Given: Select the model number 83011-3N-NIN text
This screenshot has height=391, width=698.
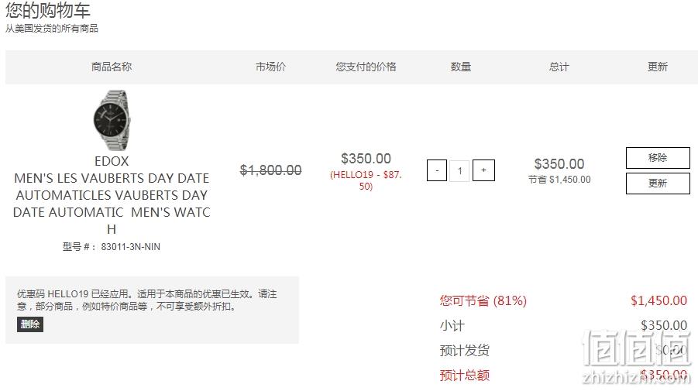Looking at the screenshot, I should click(x=130, y=247).
